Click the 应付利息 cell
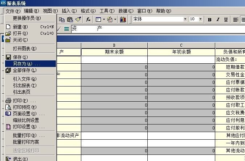Image resolution: width=245 pixels, height=161 pixels. 230,120
